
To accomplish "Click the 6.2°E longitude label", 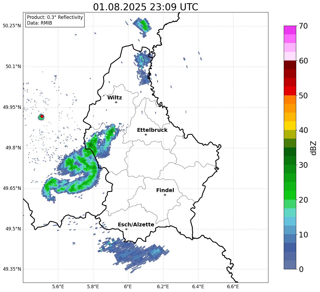I will point(163,287).
